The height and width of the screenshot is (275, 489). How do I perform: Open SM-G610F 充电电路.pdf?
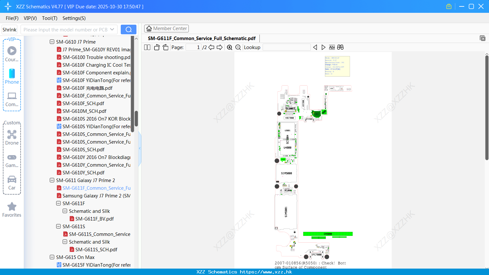coord(85,88)
